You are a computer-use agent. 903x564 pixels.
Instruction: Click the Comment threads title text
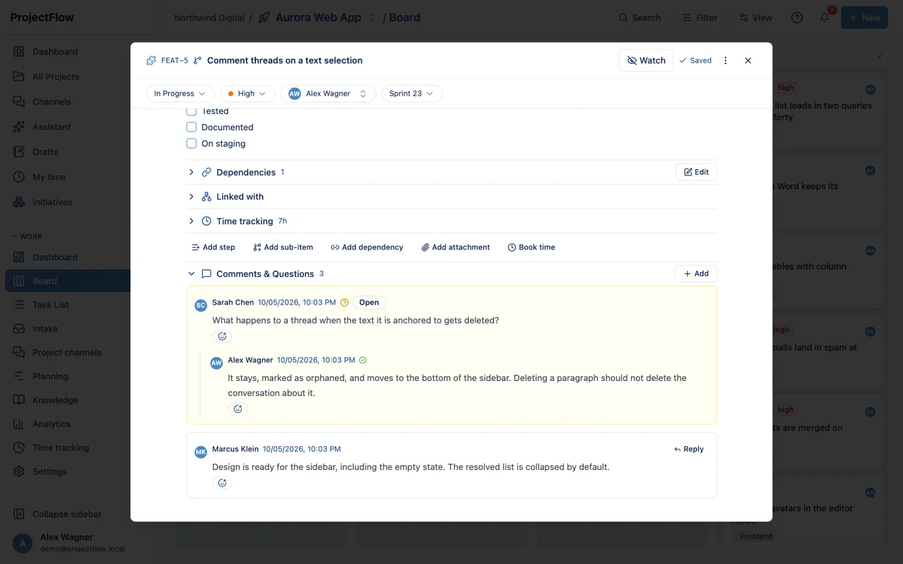click(x=285, y=61)
